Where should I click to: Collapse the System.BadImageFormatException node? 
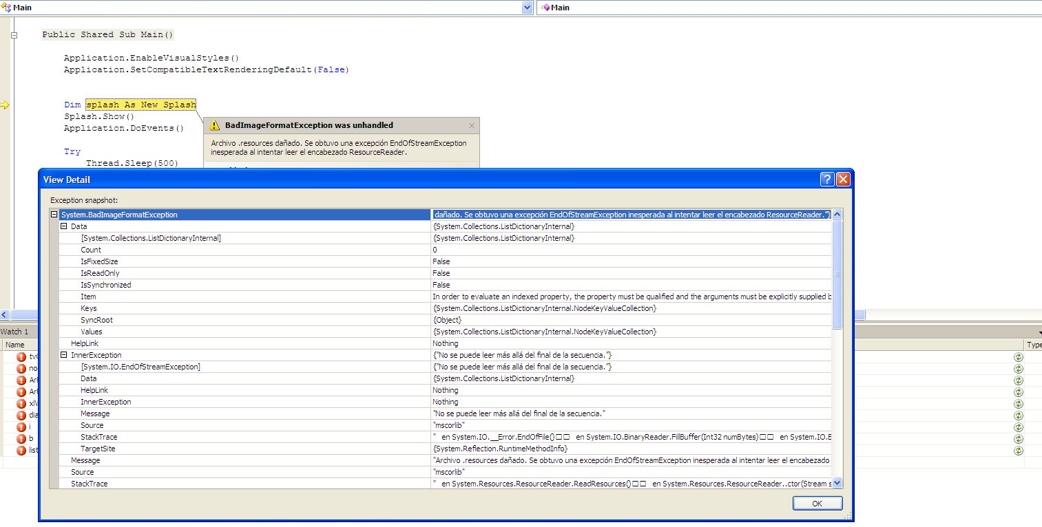click(x=54, y=215)
